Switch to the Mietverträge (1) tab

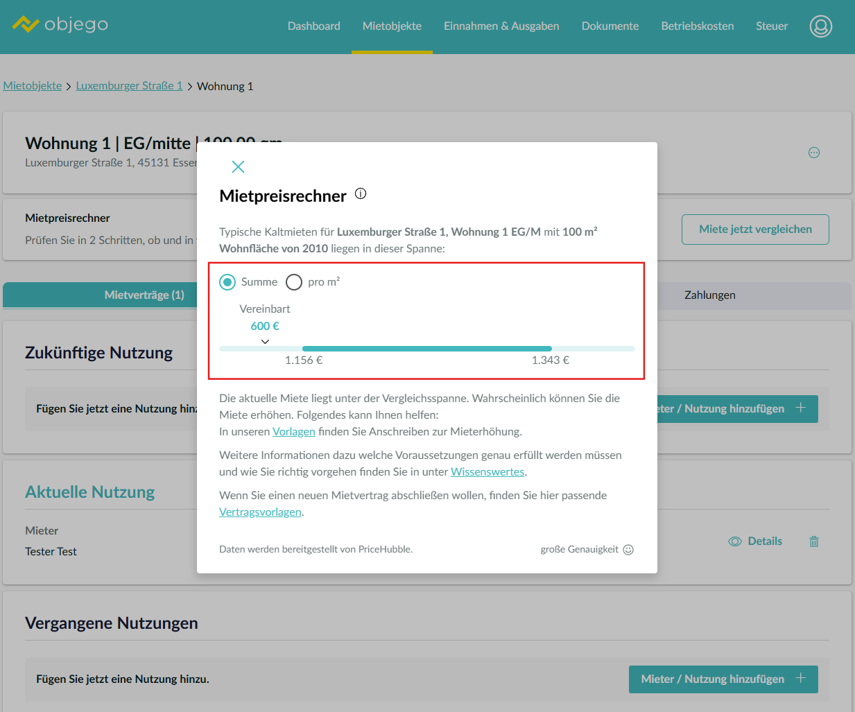[144, 295]
